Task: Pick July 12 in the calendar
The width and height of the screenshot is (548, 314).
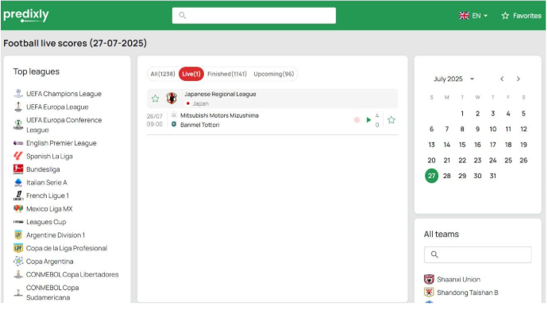Action: tap(523, 129)
